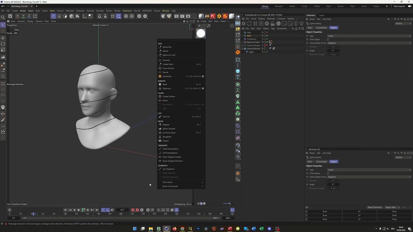Open Default layout dropdown in upper Attributes
413x232 pixels.
tap(403, 24)
